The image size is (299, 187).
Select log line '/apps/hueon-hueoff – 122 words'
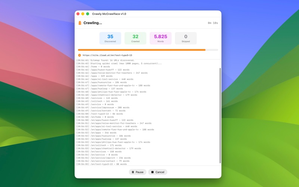click(103, 70)
